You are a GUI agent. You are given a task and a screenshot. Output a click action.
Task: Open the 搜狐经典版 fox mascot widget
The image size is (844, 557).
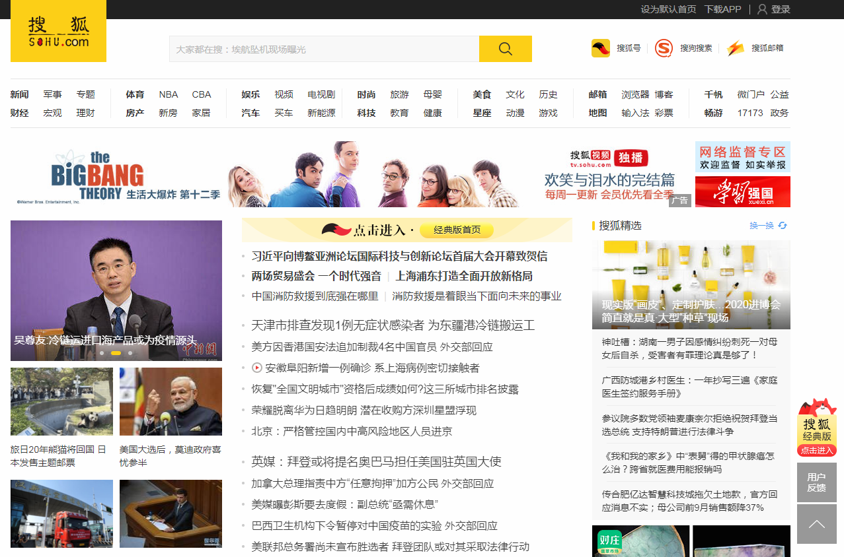click(x=817, y=427)
